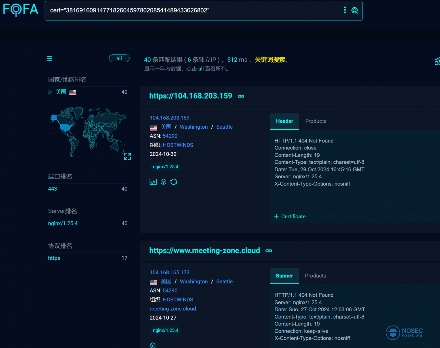The height and width of the screenshot is (348, 440).
Task: Run the search with the magnifier icon
Action: pyautogui.click(x=354, y=11)
